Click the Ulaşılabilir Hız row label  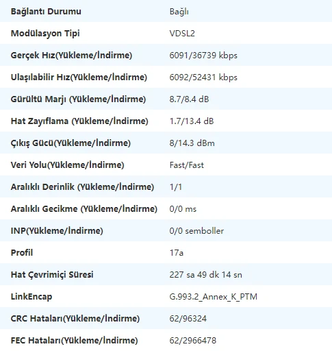(x=79, y=77)
